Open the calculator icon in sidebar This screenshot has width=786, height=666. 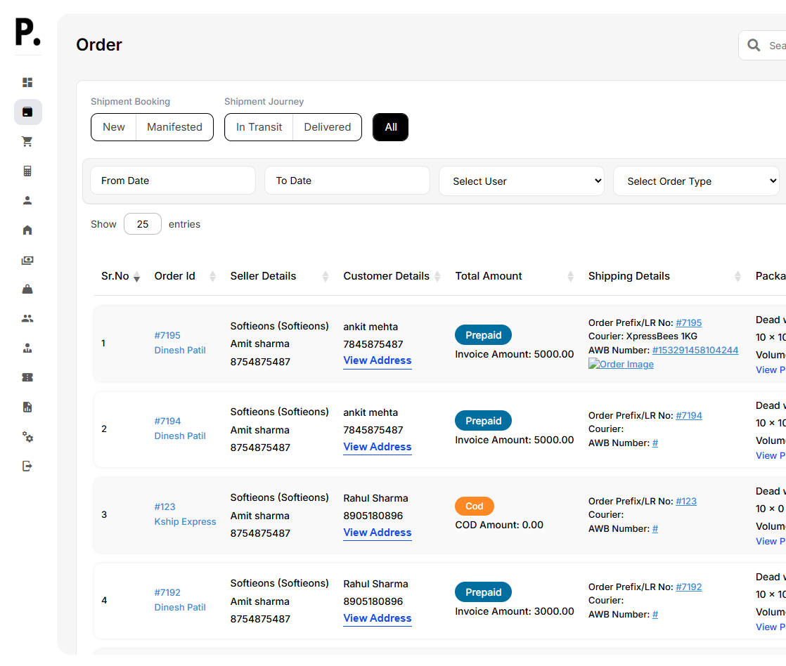pos(27,171)
